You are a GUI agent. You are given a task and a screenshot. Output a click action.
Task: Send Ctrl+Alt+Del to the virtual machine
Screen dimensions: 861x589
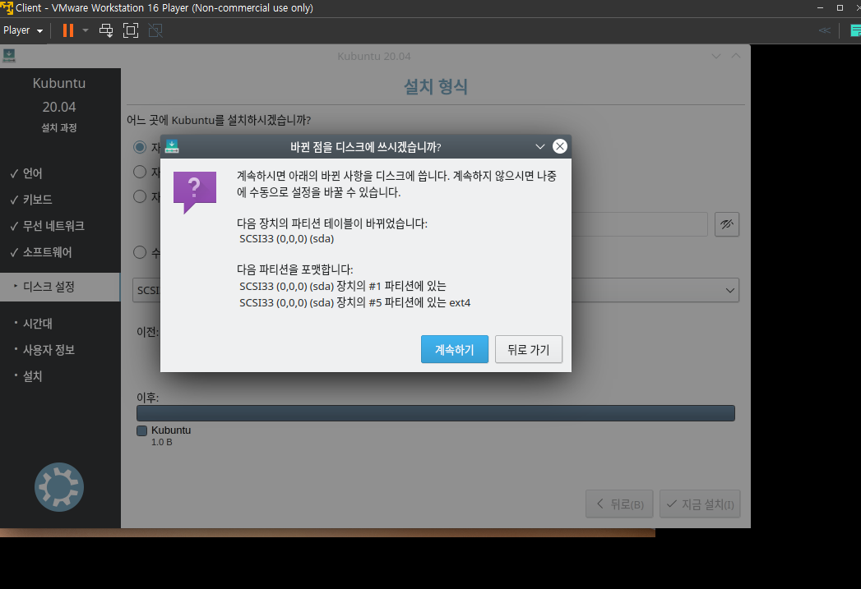[106, 30]
